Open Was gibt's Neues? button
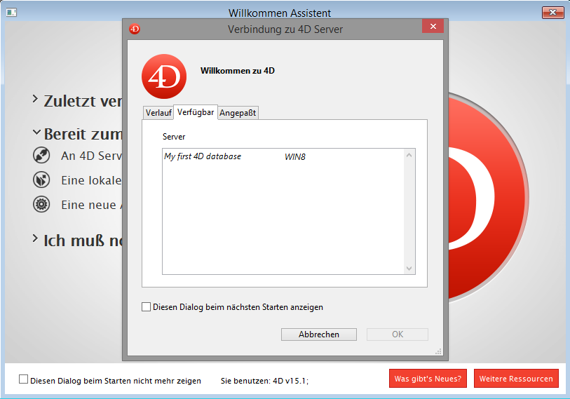 tap(428, 379)
